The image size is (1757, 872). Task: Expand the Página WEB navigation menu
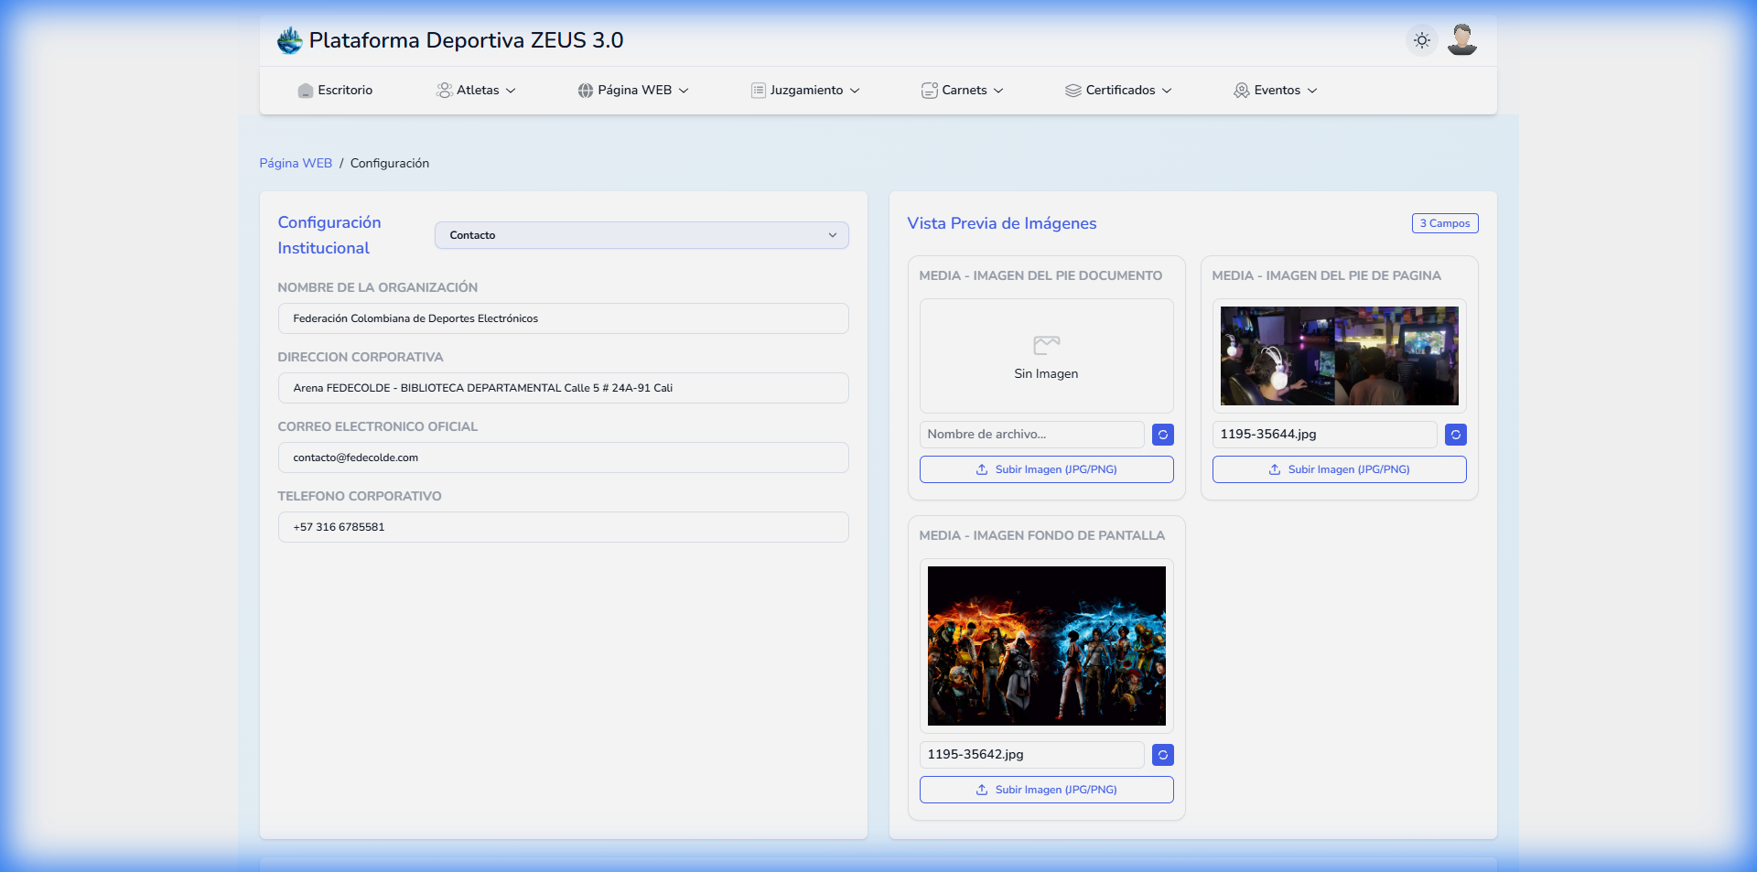tap(633, 91)
